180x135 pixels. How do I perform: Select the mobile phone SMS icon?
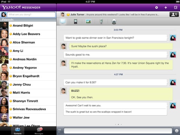pyautogui.click(x=75, y=22)
